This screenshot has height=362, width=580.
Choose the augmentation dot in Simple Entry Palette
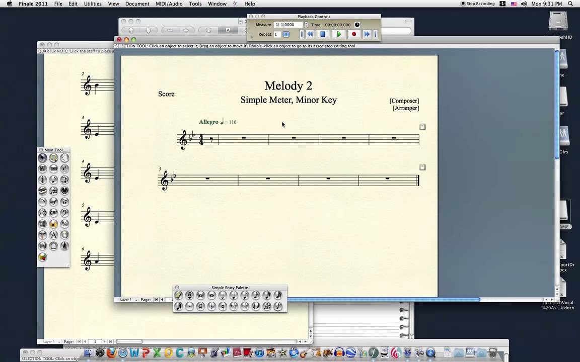click(x=189, y=306)
